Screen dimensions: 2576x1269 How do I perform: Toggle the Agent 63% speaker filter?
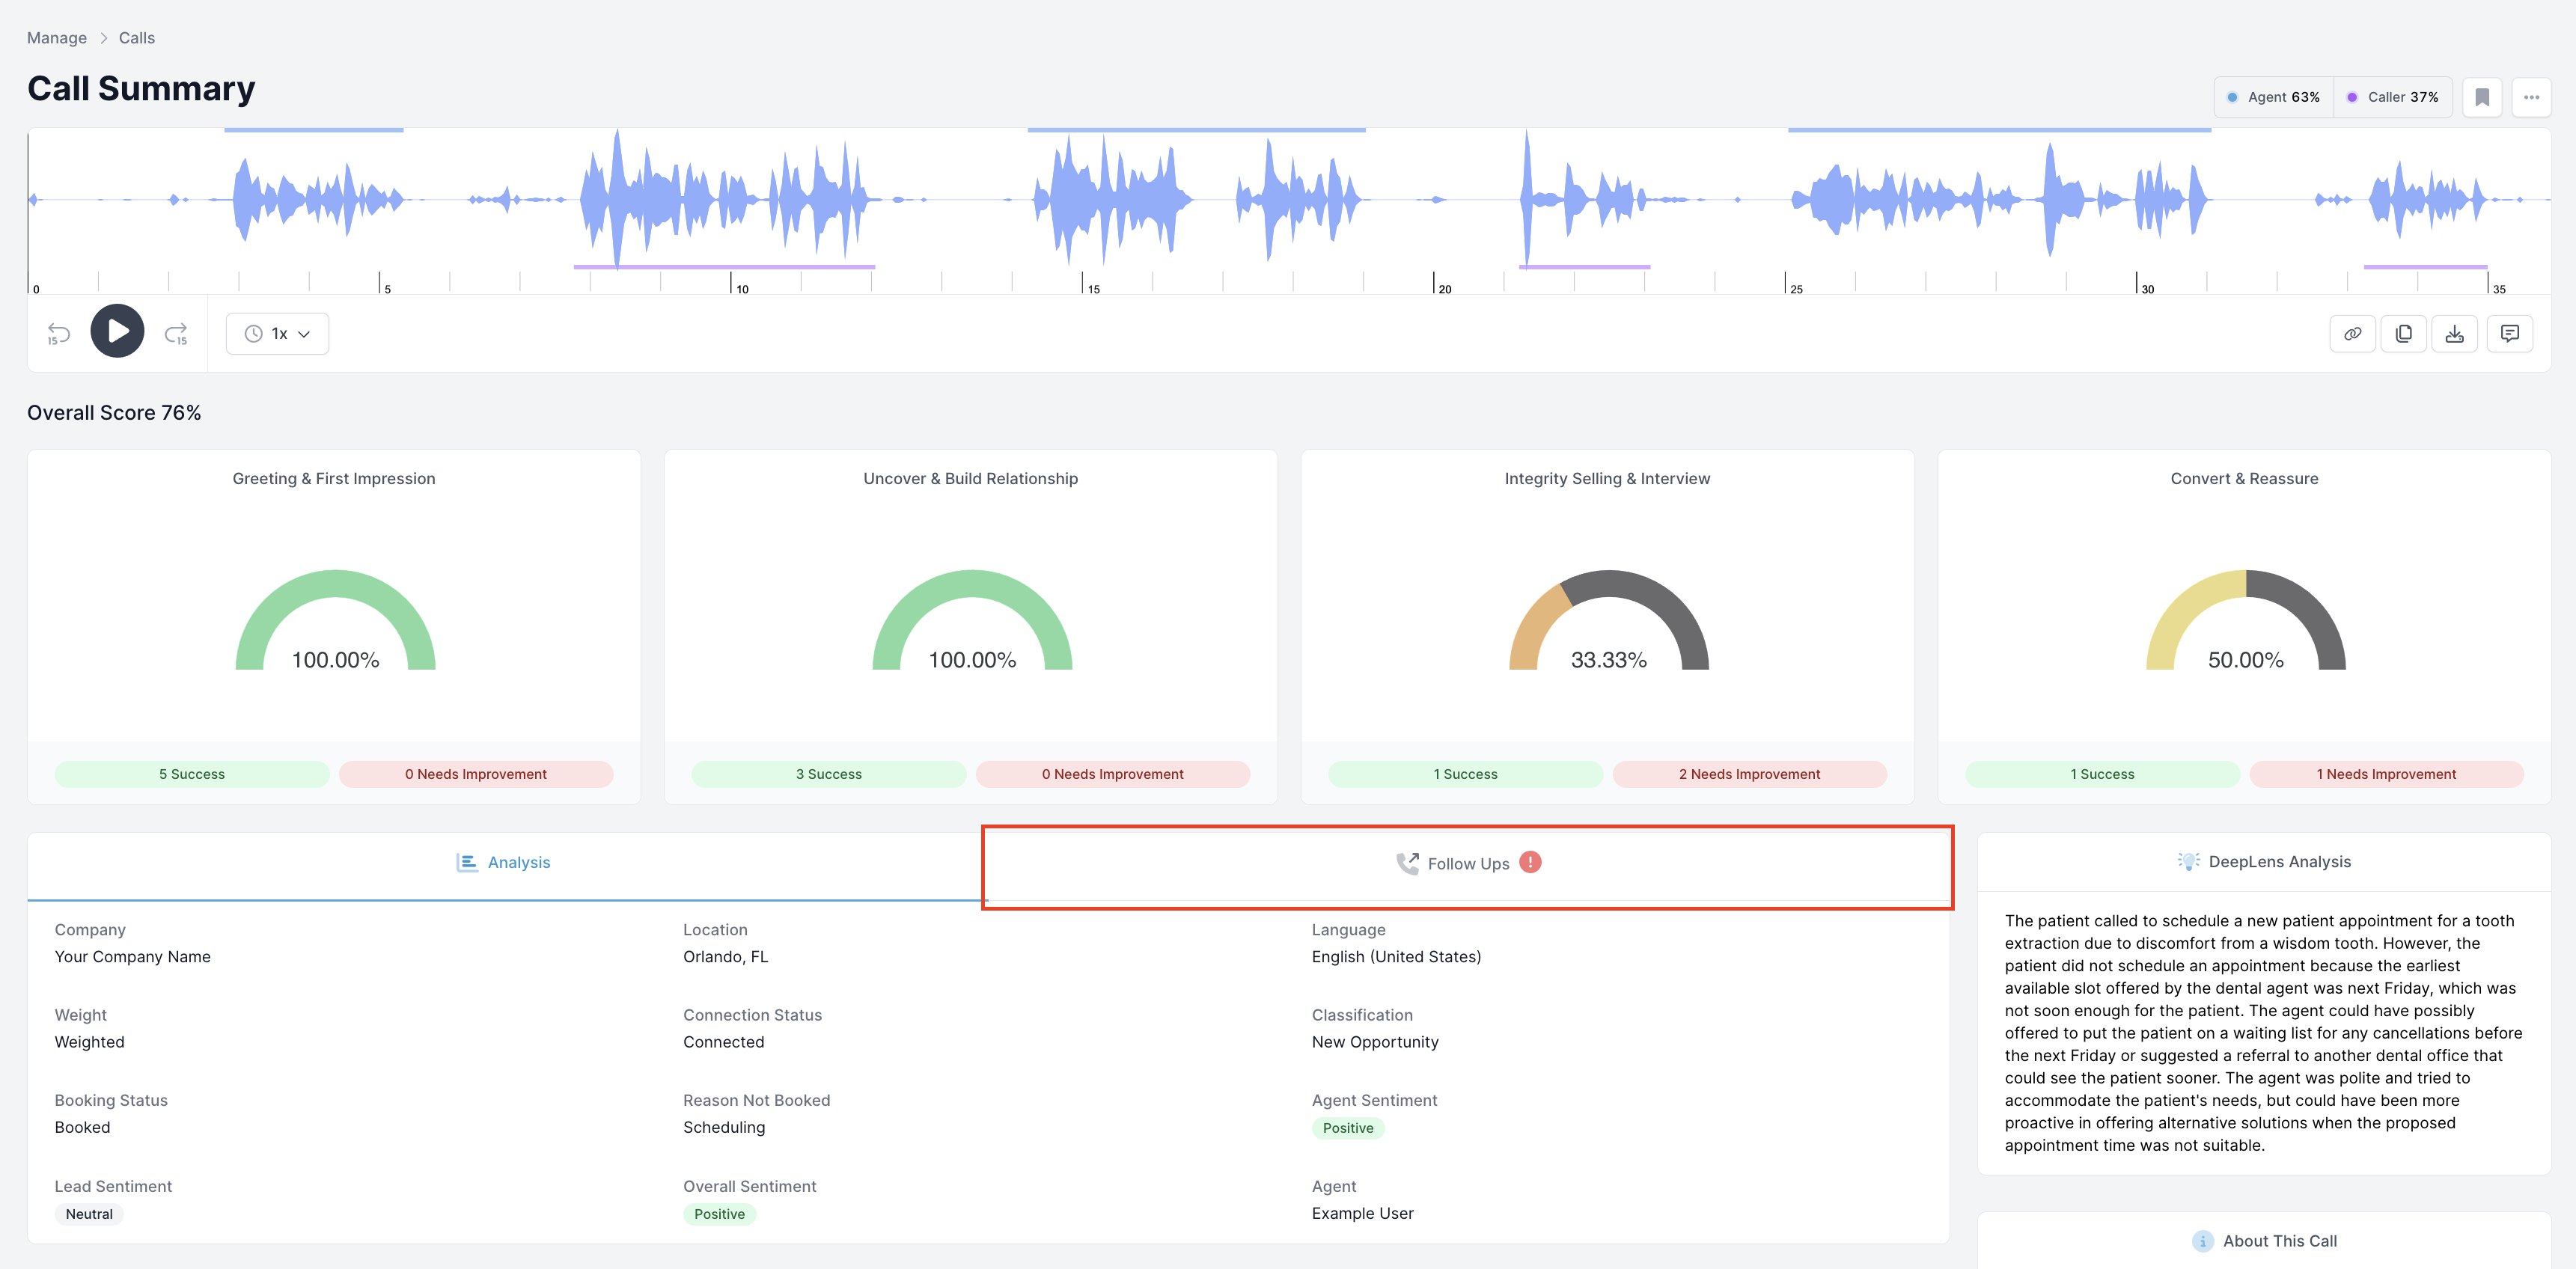pos(2273,97)
